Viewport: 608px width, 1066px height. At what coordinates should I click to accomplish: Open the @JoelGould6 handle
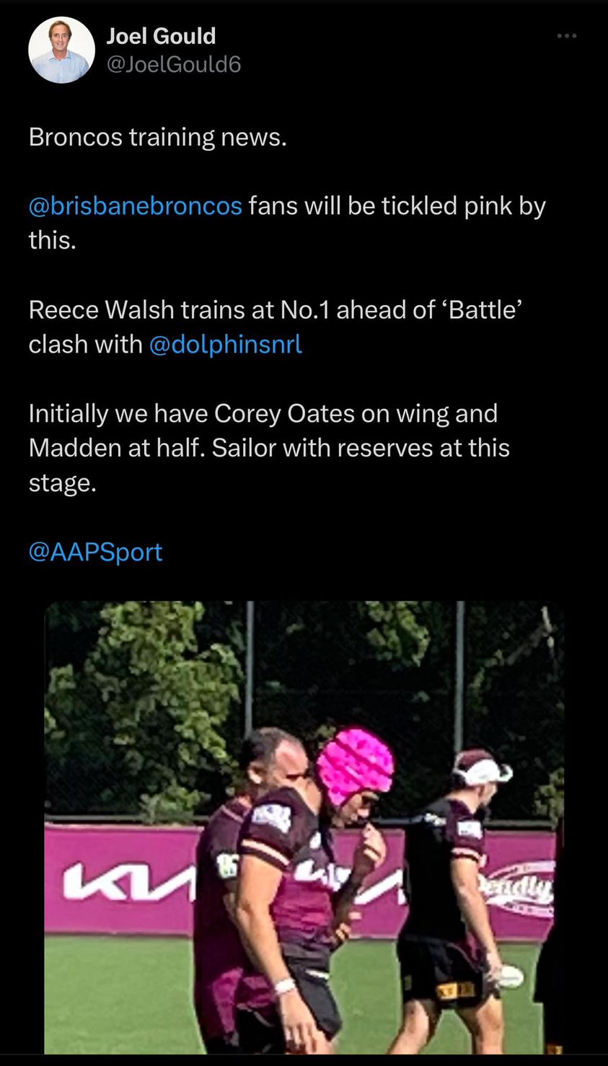pos(173,64)
